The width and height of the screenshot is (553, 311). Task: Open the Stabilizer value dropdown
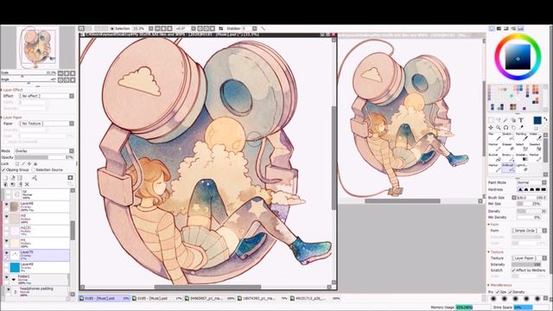pos(254,29)
